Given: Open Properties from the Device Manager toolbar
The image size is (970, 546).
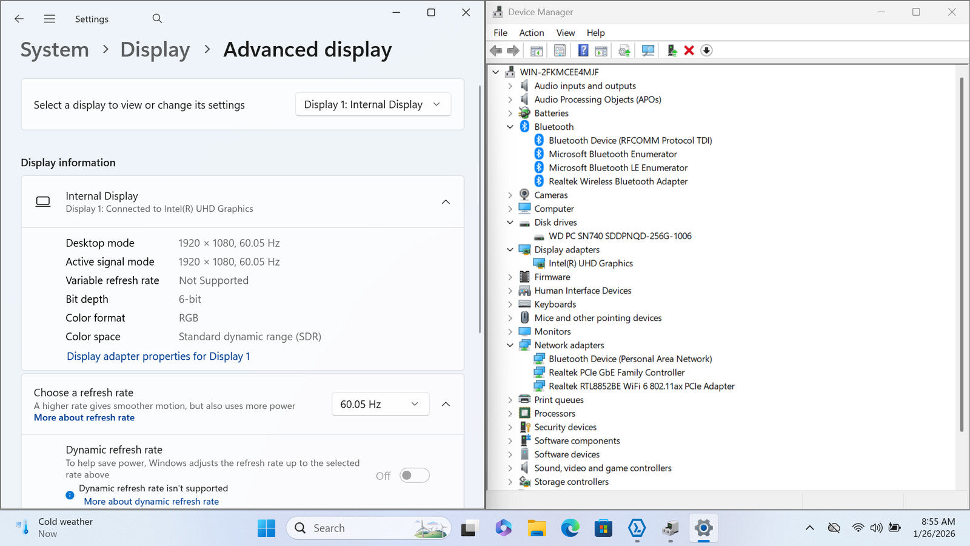Looking at the screenshot, I should pos(560,50).
